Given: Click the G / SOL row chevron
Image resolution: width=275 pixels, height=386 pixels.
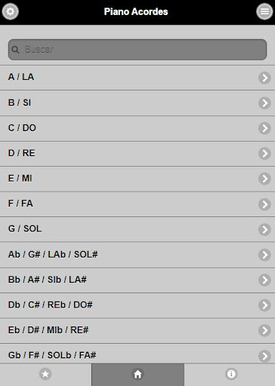Looking at the screenshot, I should [264, 229].
